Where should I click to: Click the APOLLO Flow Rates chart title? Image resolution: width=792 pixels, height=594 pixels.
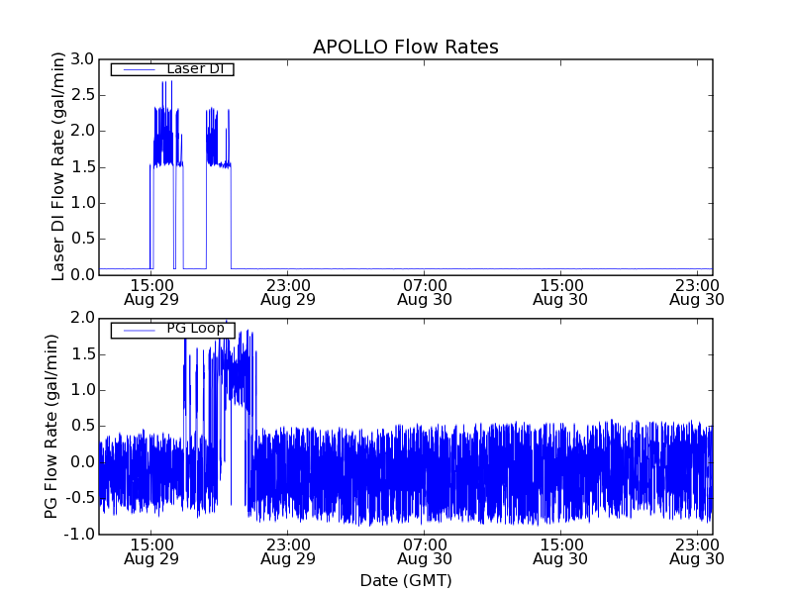[x=405, y=47]
